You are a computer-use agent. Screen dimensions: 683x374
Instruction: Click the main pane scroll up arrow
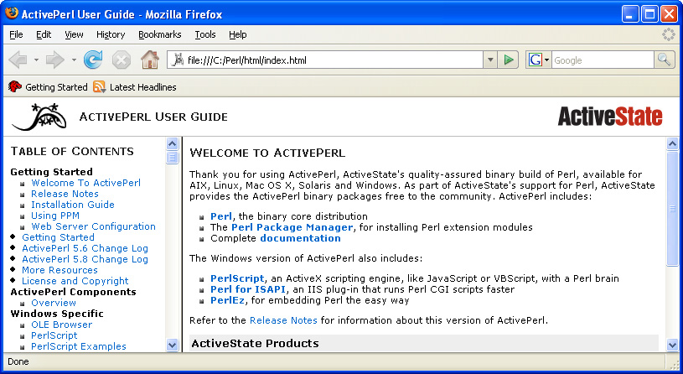point(673,144)
